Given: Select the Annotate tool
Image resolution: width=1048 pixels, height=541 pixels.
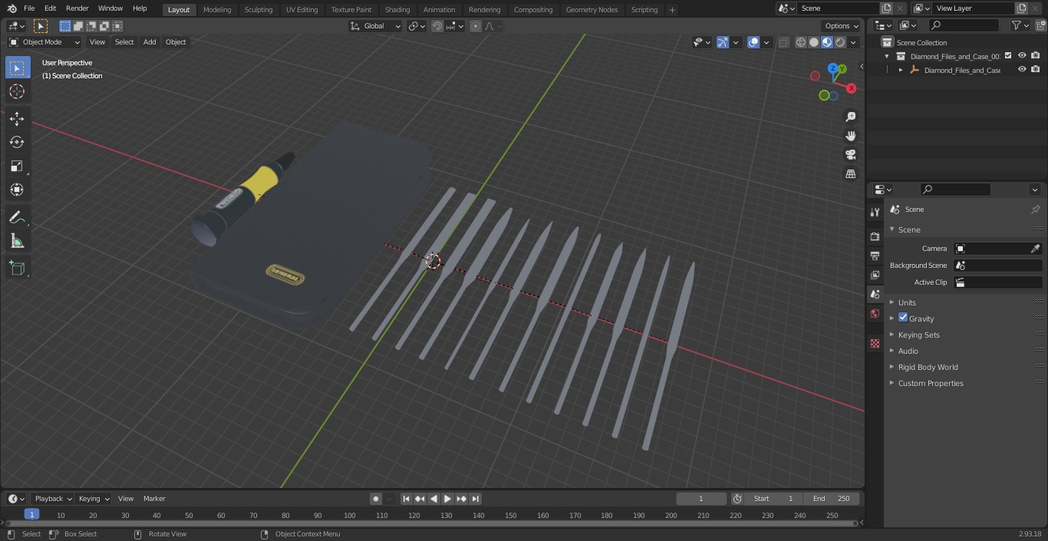Looking at the screenshot, I should point(17,218).
